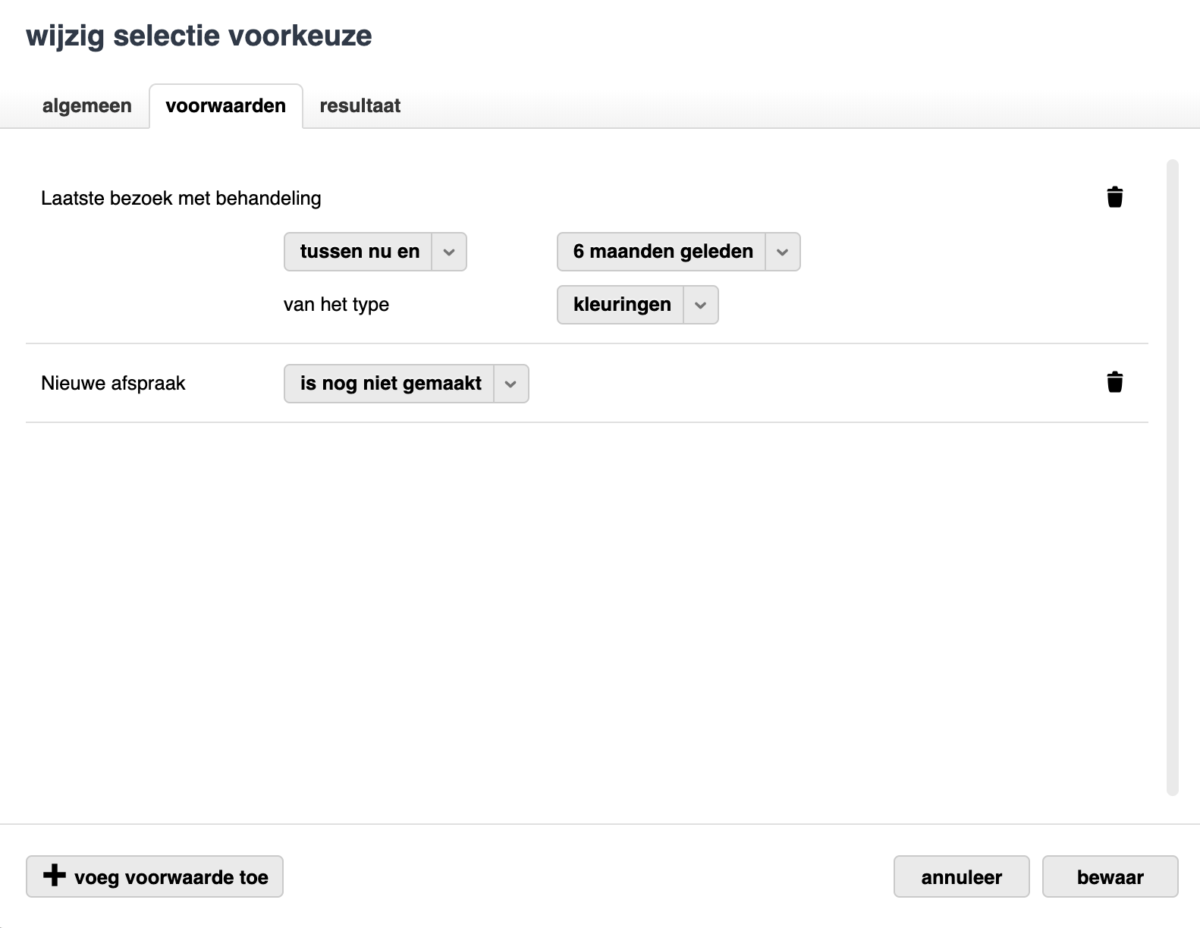This screenshot has height=928, width=1200.
Task: Click the chevron beside 'is nog niet gemaakt'
Action: click(x=511, y=384)
